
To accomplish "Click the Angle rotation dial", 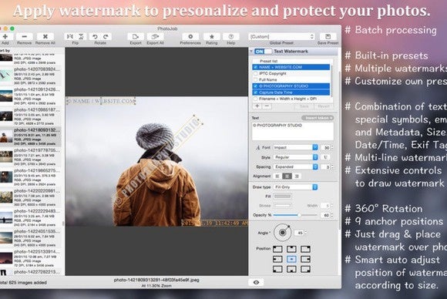I will pos(282,233).
